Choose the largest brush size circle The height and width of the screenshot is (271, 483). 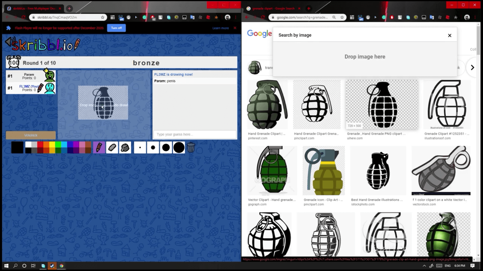click(x=179, y=148)
